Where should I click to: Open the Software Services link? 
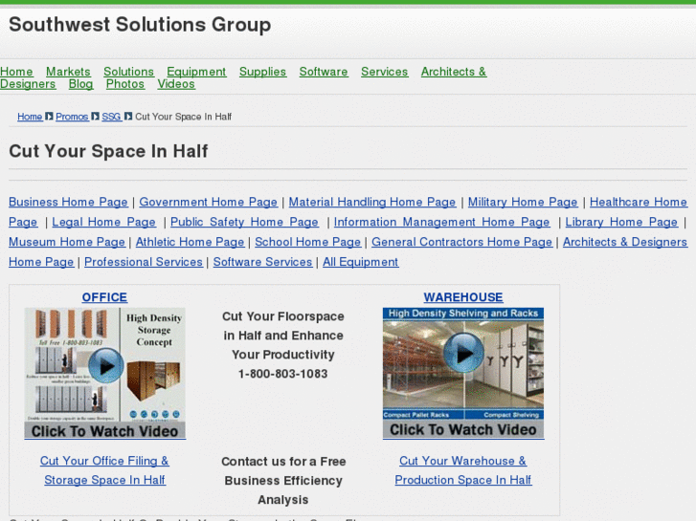point(262,262)
